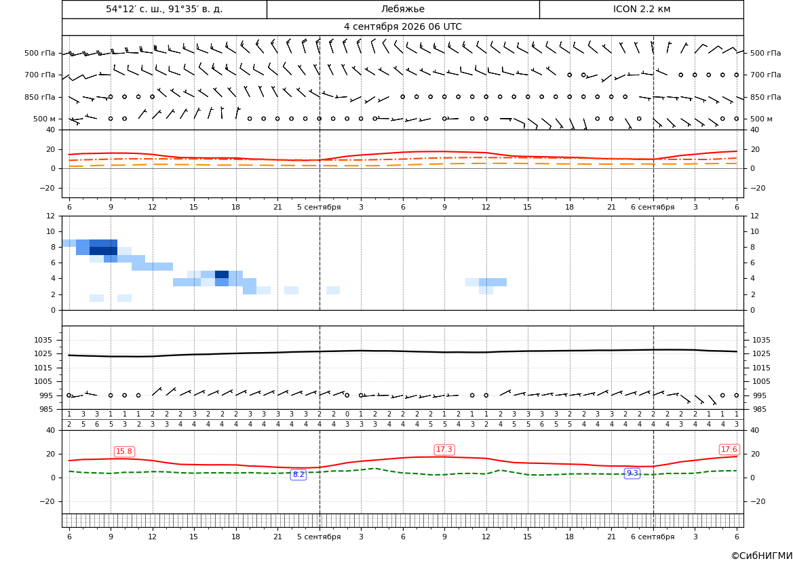Click the darkest blue cloud cell near 8 km

tap(103, 251)
